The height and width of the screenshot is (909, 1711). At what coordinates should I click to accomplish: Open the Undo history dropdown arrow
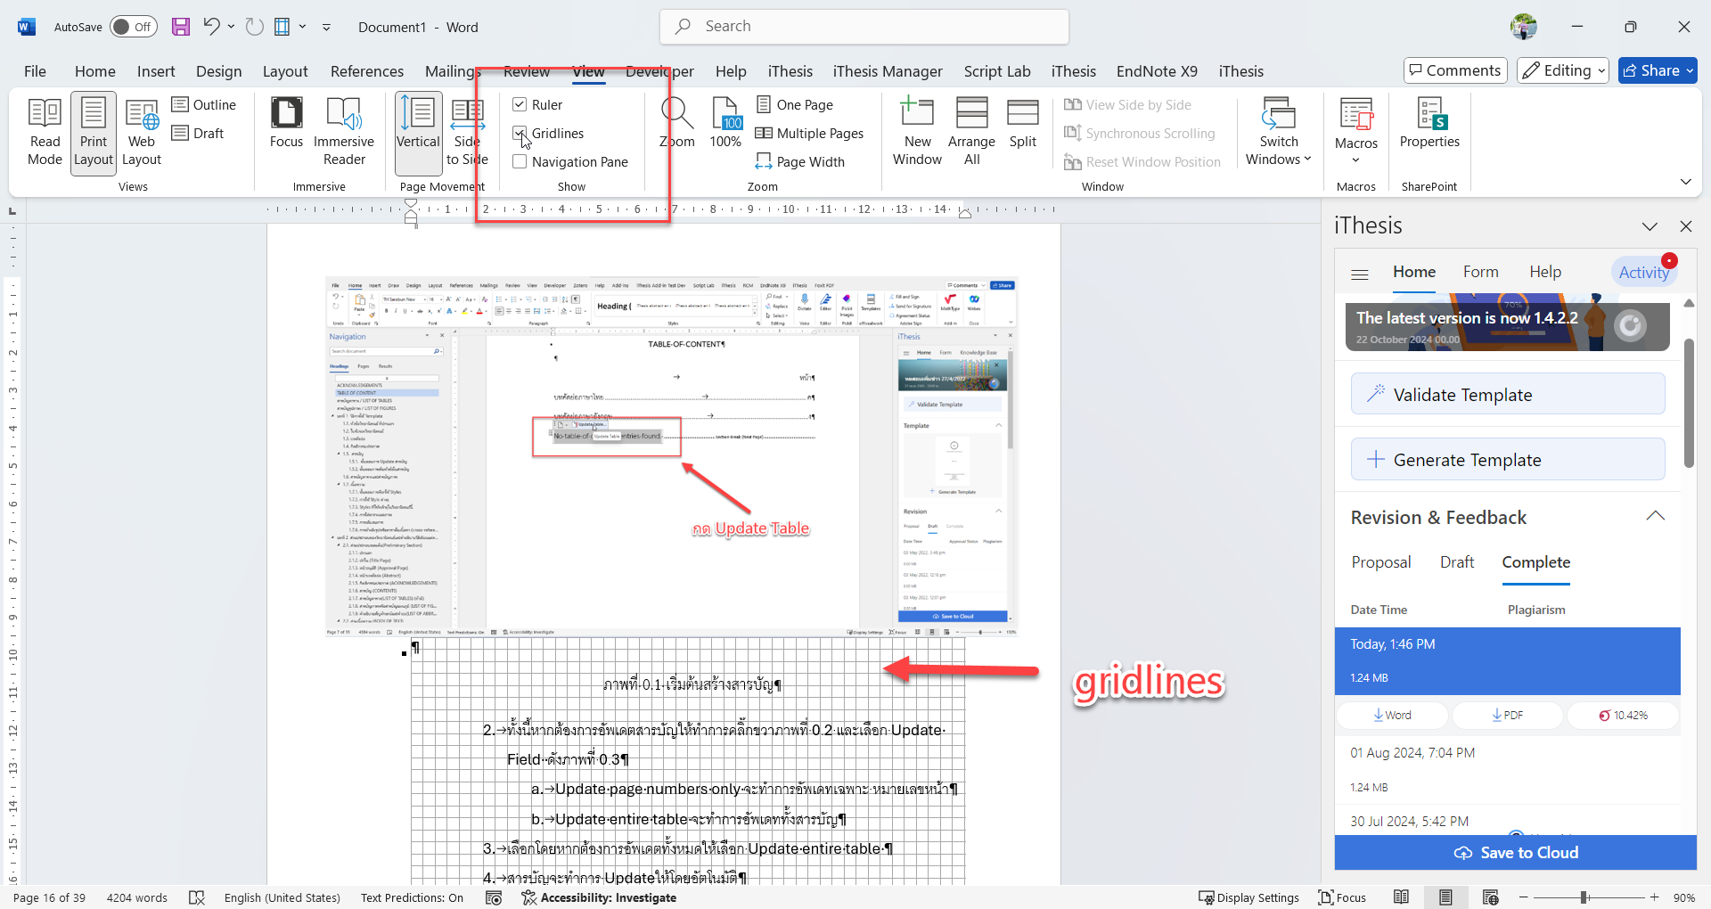click(x=231, y=27)
